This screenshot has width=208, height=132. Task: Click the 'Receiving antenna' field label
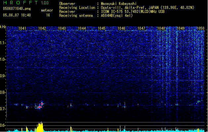click(76, 16)
